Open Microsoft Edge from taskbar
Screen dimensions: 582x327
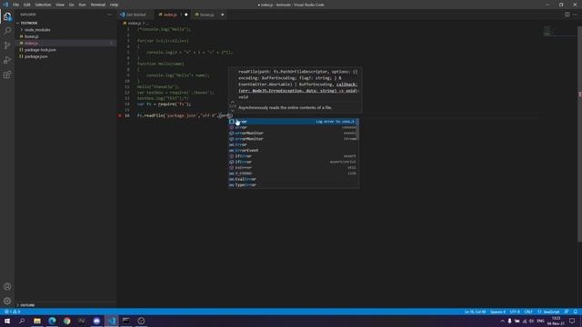point(52,321)
